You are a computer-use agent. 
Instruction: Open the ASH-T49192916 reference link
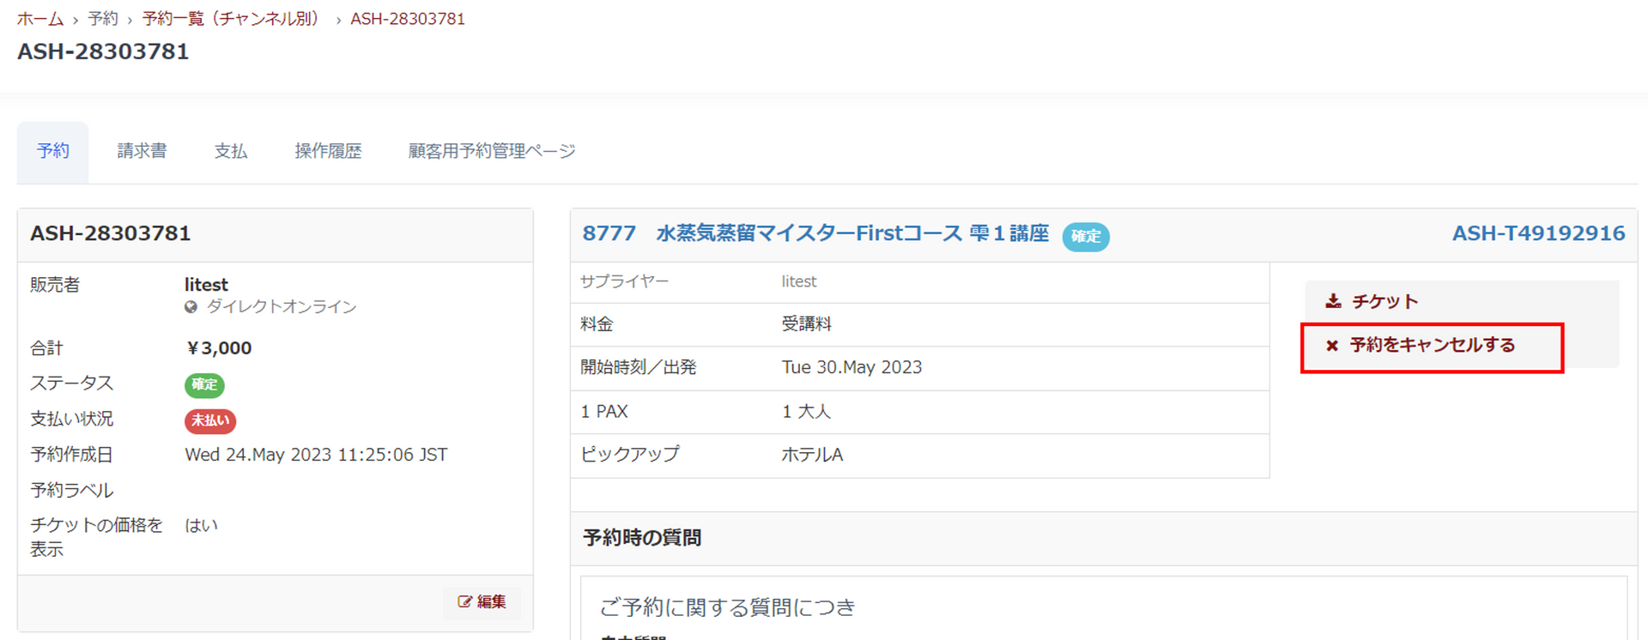(1538, 233)
